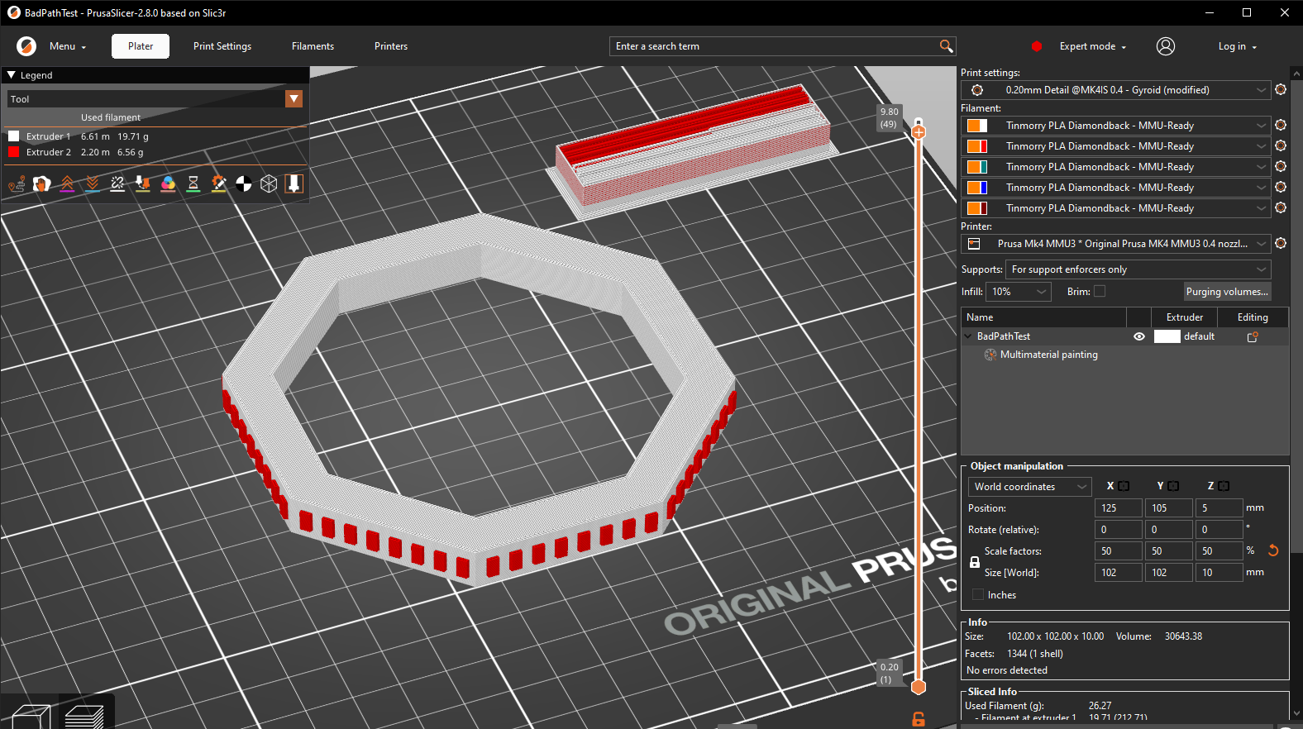Open the World coordinates dropdown
Viewport: 1303px width, 729px height.
click(x=1029, y=487)
